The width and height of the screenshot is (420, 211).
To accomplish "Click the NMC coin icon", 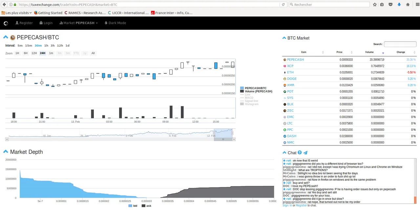I will [284, 143].
